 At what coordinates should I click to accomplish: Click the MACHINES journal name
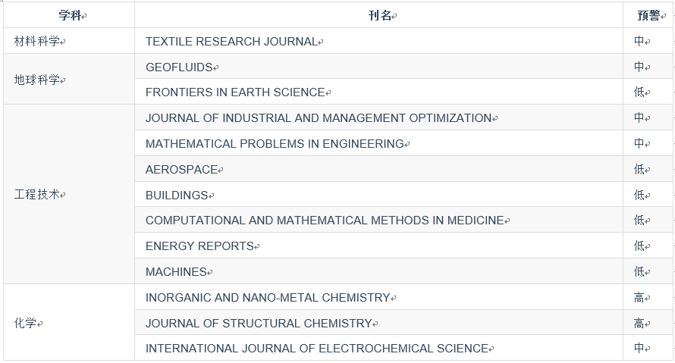(x=176, y=272)
